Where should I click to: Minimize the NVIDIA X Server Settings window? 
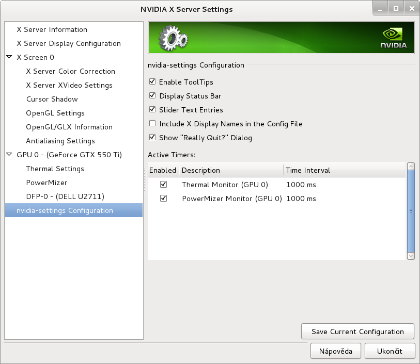(380, 9)
